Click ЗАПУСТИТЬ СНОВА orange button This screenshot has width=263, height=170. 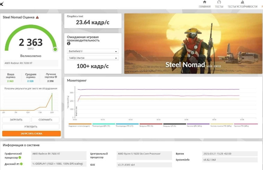31,134
